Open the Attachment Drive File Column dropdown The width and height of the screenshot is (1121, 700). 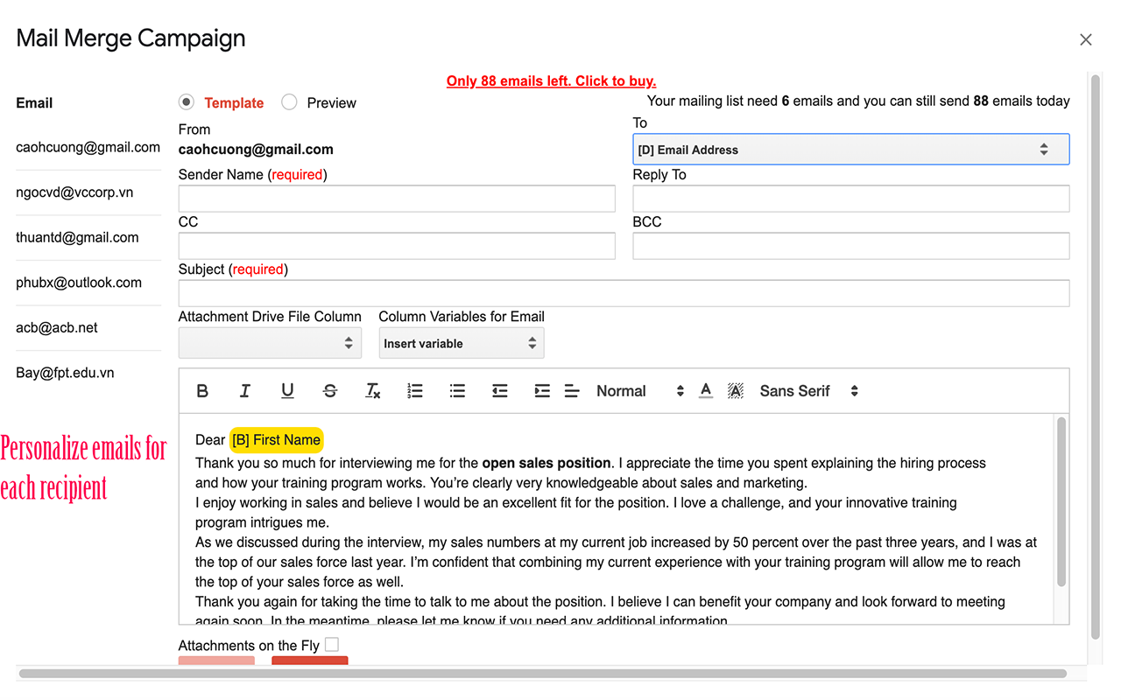click(x=270, y=343)
